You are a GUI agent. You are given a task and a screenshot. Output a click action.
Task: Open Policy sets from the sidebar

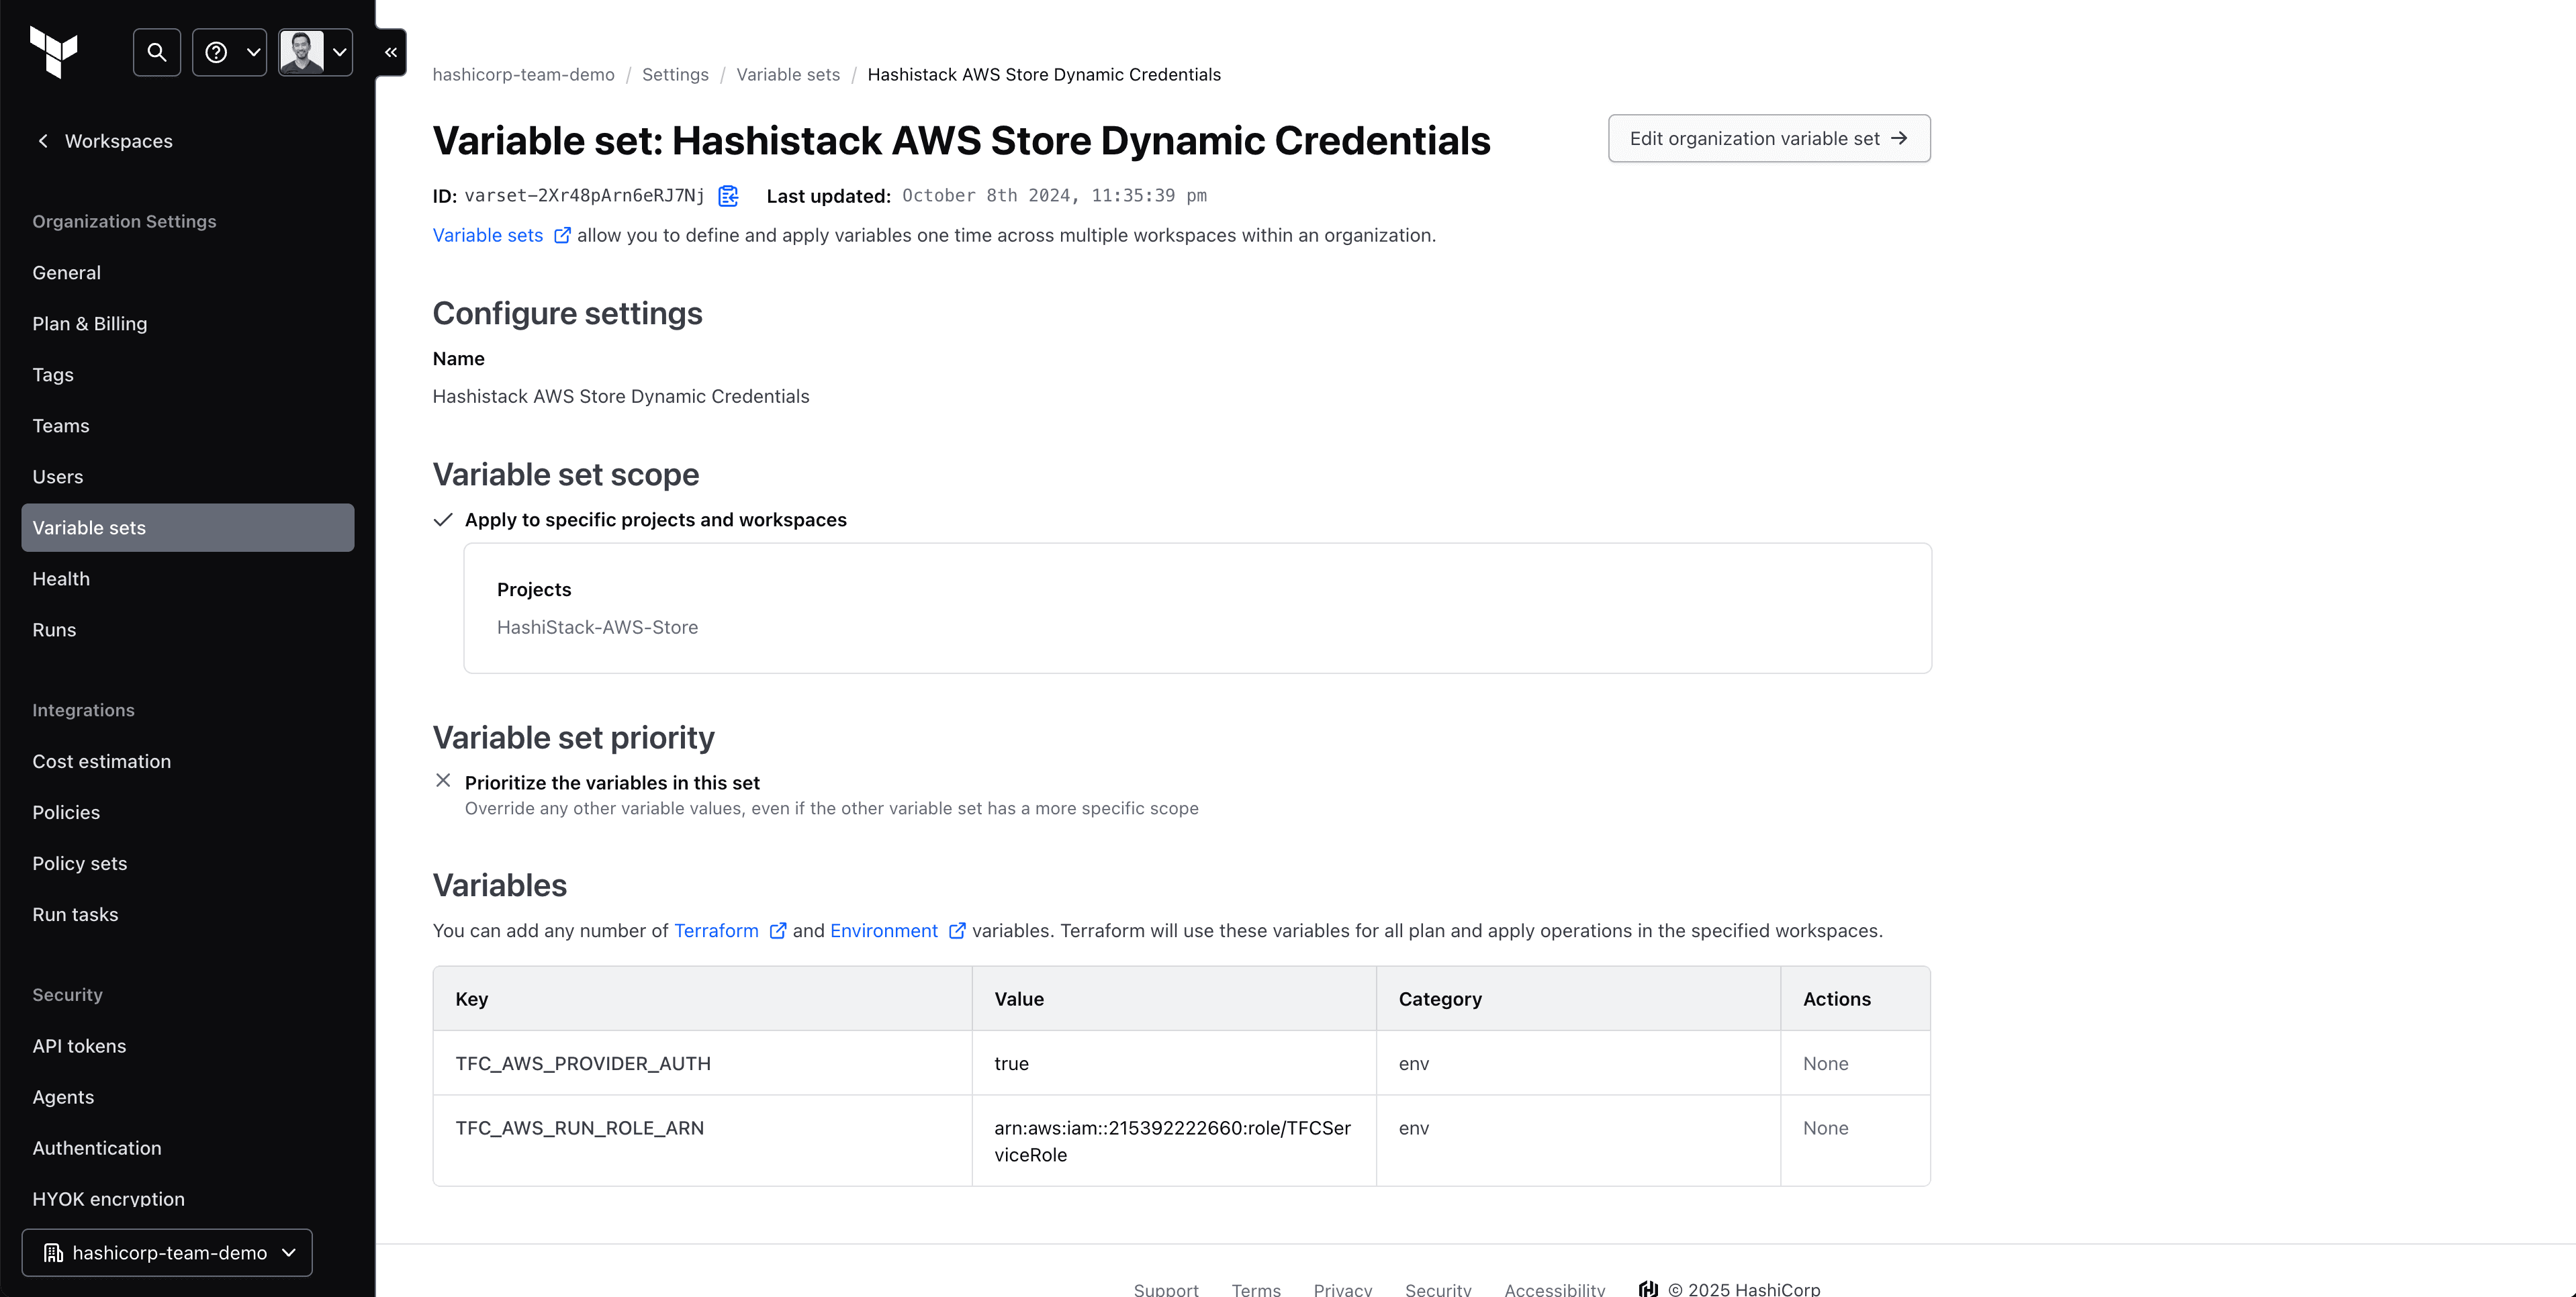coord(79,863)
